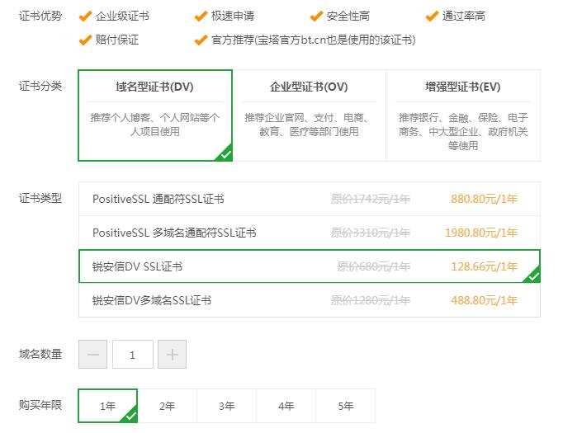Screen dimensions: 563x433
Task: Click the 通过率高 checkmark icon
Action: click(432, 16)
